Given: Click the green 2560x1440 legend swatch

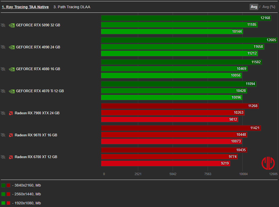Looking at the screenshot, I should pos(3,194).
